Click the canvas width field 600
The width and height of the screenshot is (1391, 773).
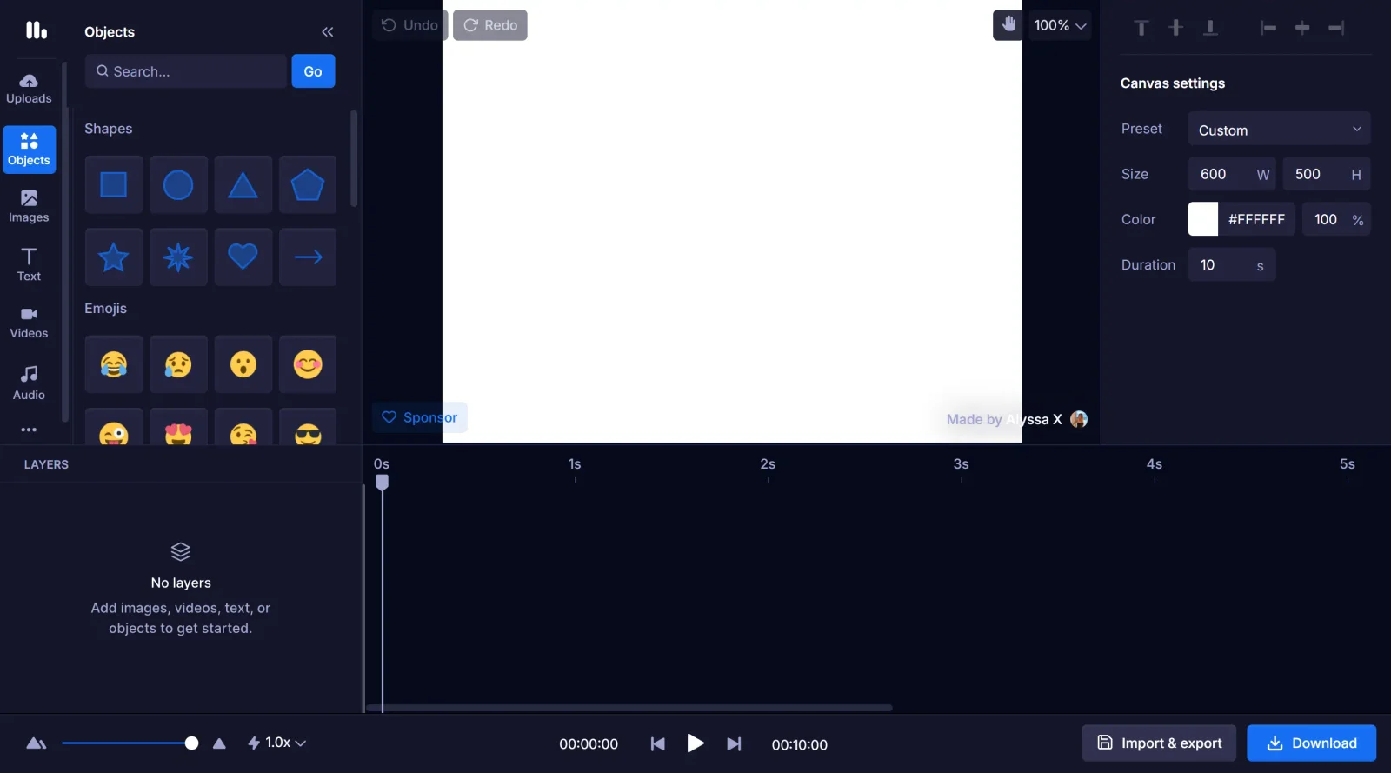click(x=1232, y=174)
